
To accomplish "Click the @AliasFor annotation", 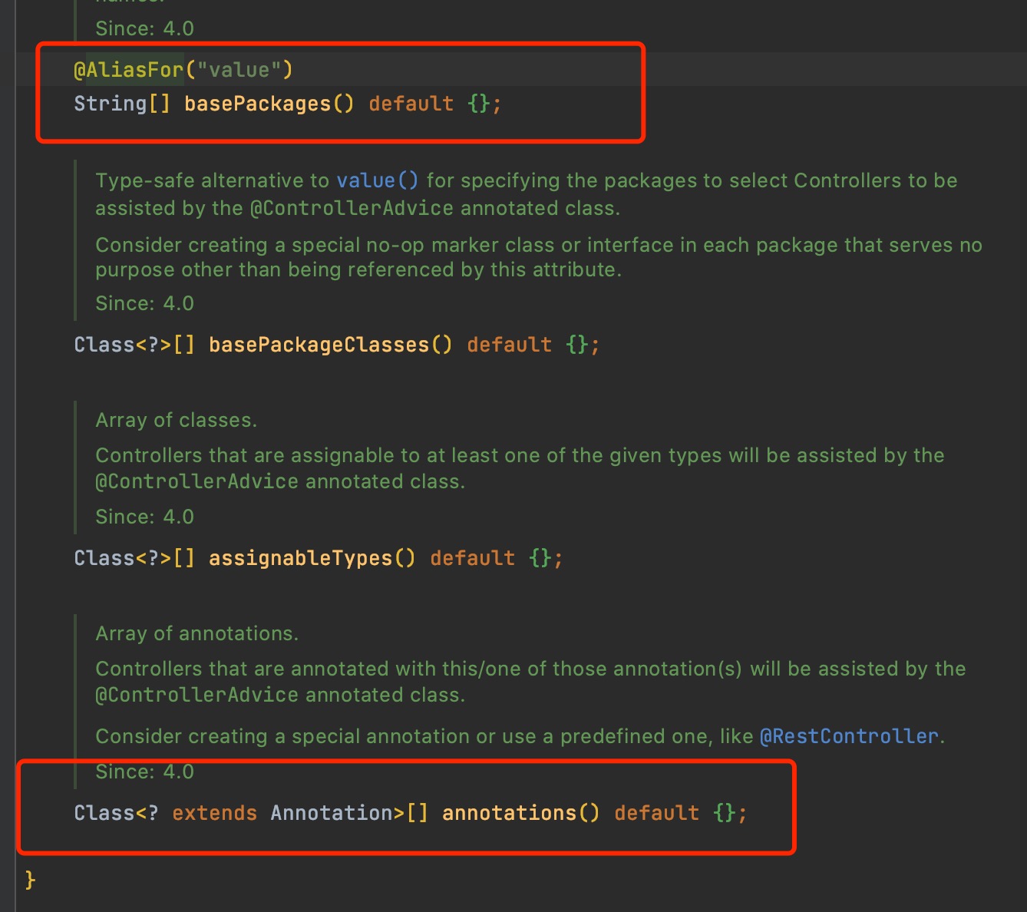I will pos(128,70).
